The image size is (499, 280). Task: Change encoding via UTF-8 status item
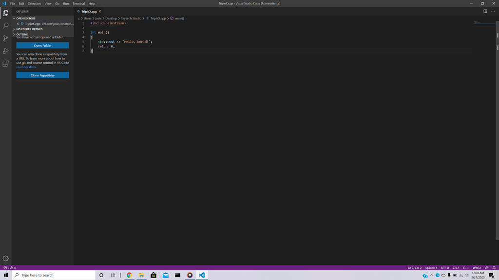pyautogui.click(x=445, y=268)
